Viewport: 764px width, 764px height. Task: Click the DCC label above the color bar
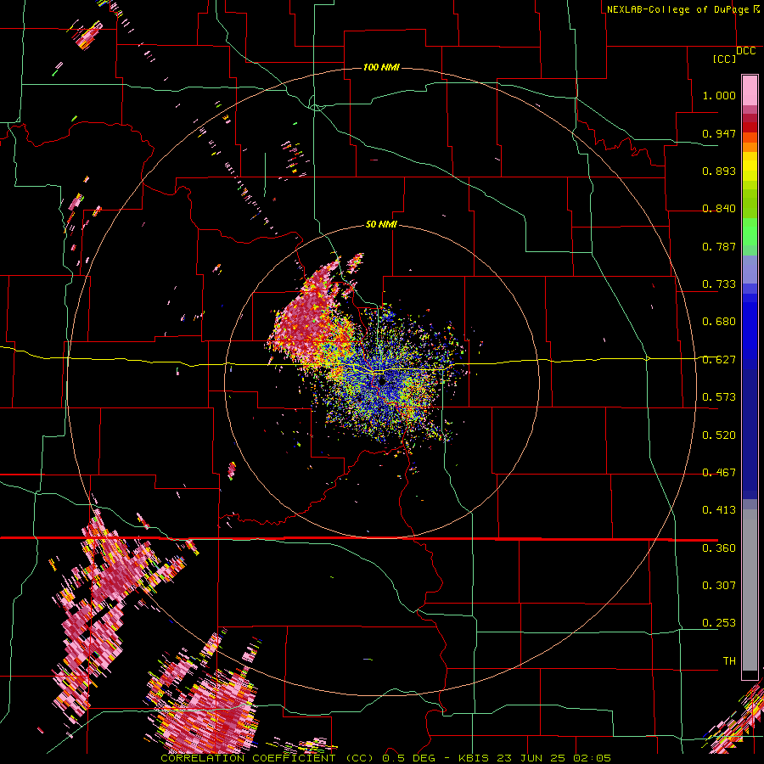pos(745,51)
